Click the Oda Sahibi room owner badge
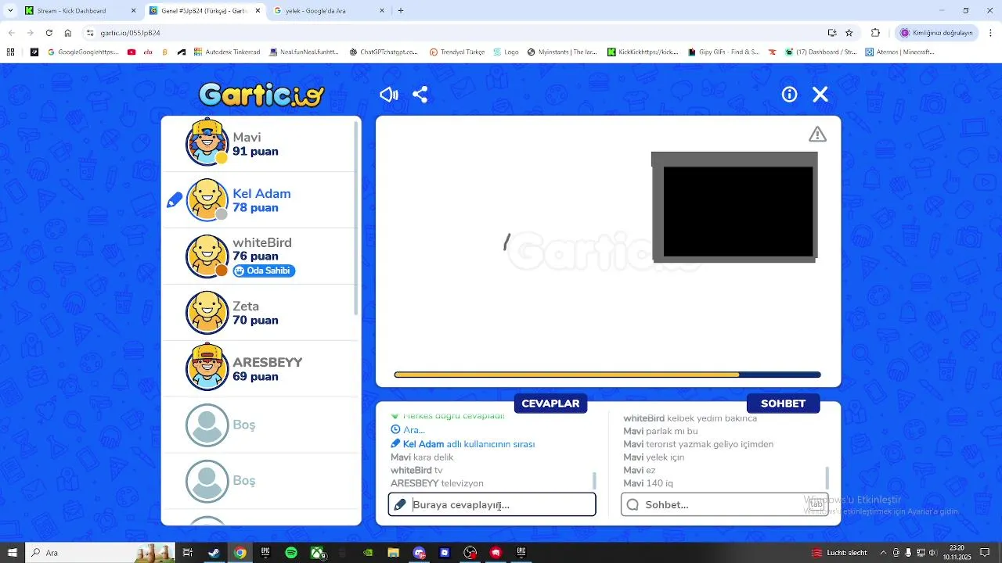 coord(264,271)
